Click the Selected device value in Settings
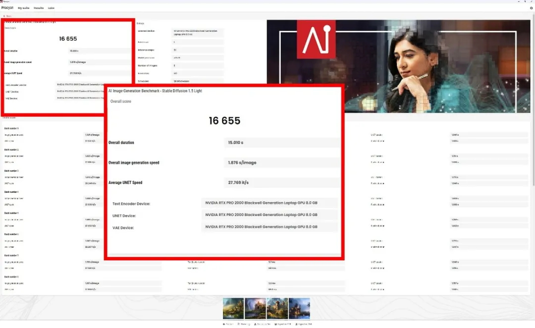The width and height of the screenshot is (535, 328). tap(198, 33)
